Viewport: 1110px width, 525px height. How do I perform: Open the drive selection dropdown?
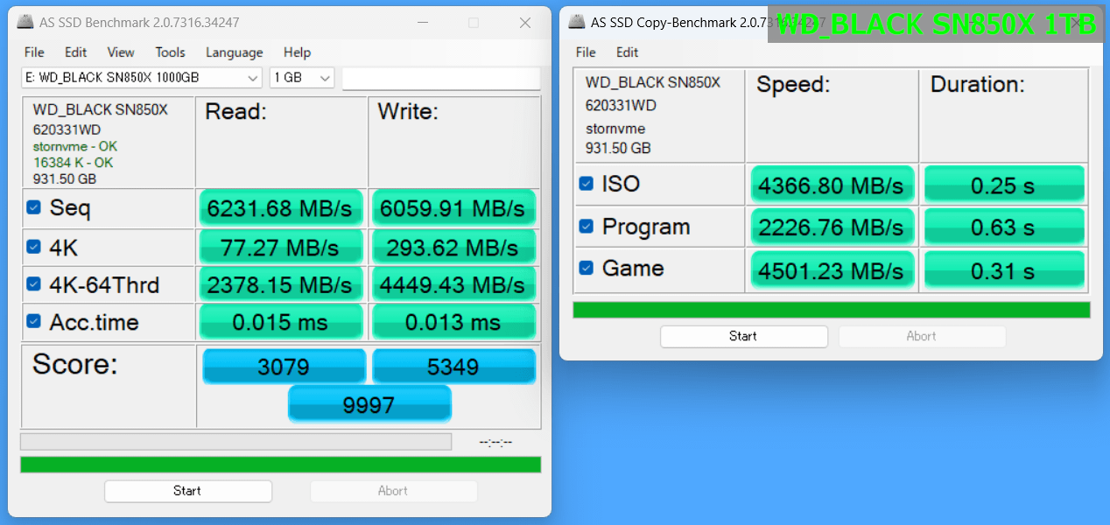click(142, 78)
